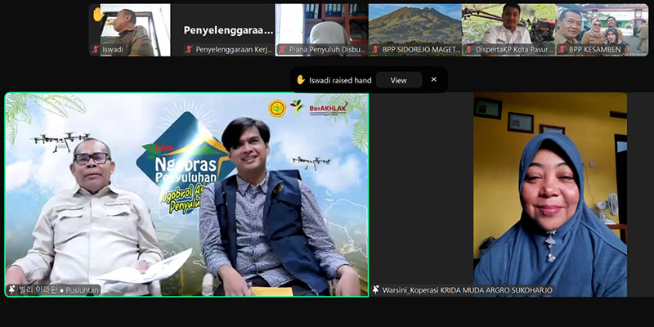The width and height of the screenshot is (654, 327).
Task: Click View in the raised hand notification
Action: 398,80
